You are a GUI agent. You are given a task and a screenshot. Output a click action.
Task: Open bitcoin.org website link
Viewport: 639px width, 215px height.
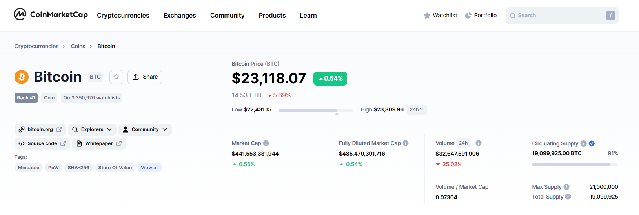(40, 129)
